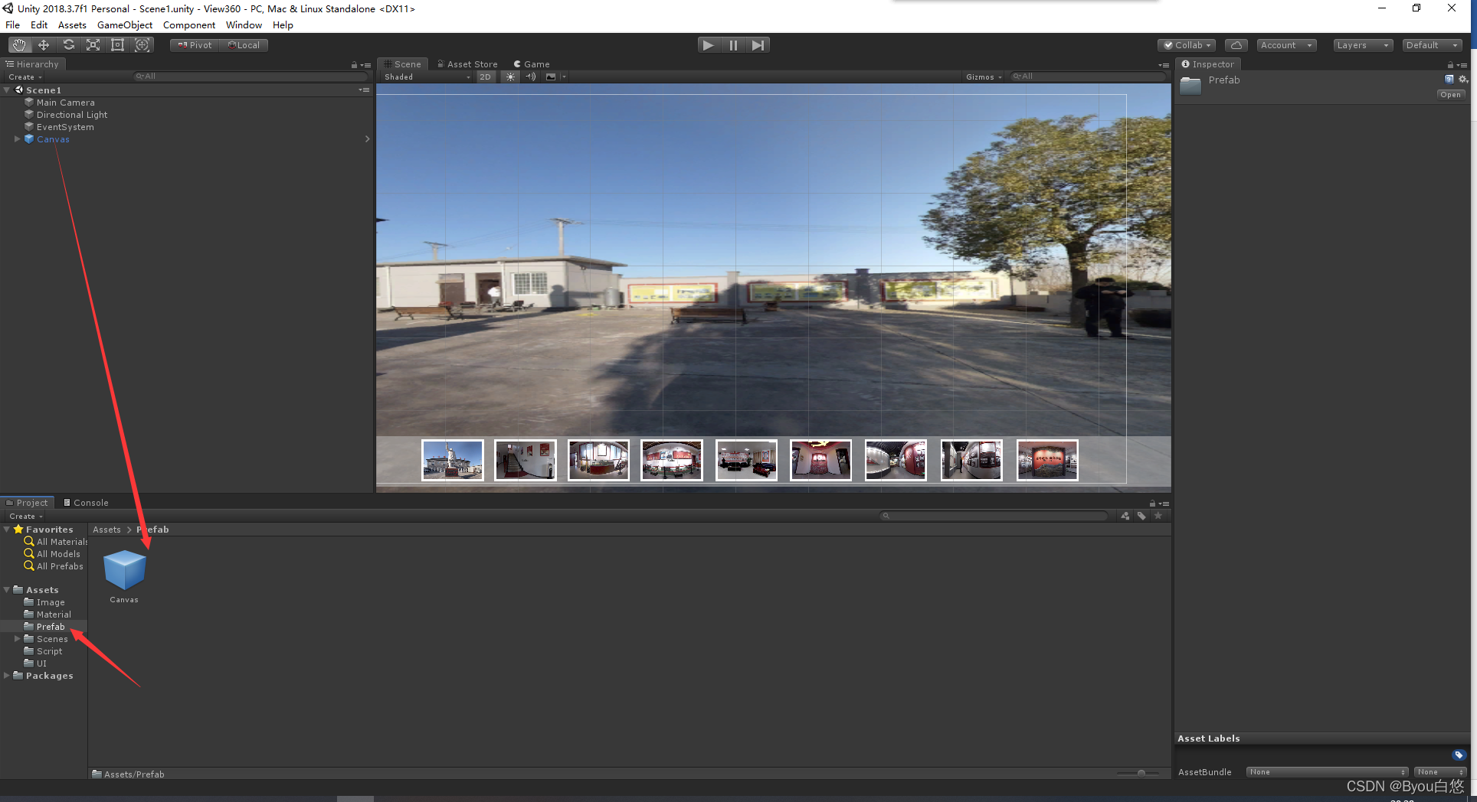
Task: Open the Account dropdown
Action: (1286, 45)
